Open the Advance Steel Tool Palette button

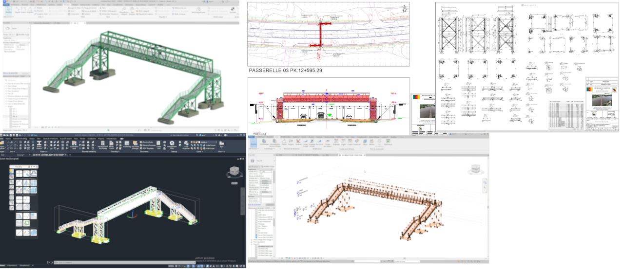pyautogui.click(x=102, y=145)
